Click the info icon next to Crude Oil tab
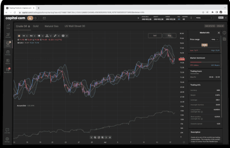230x148 pixels. (x=29, y=27)
